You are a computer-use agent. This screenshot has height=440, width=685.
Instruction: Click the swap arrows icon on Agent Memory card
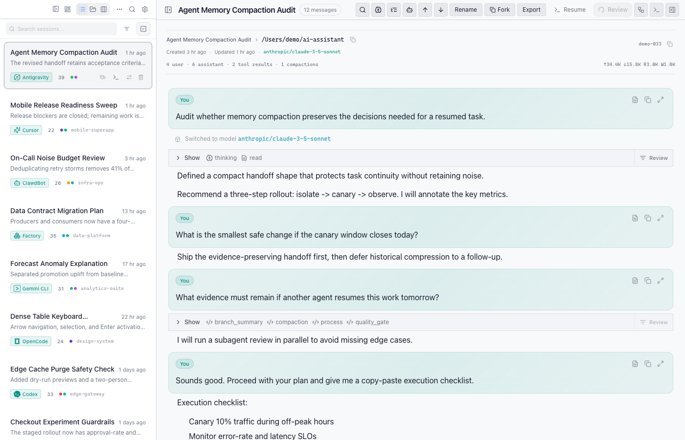pyautogui.click(x=129, y=77)
